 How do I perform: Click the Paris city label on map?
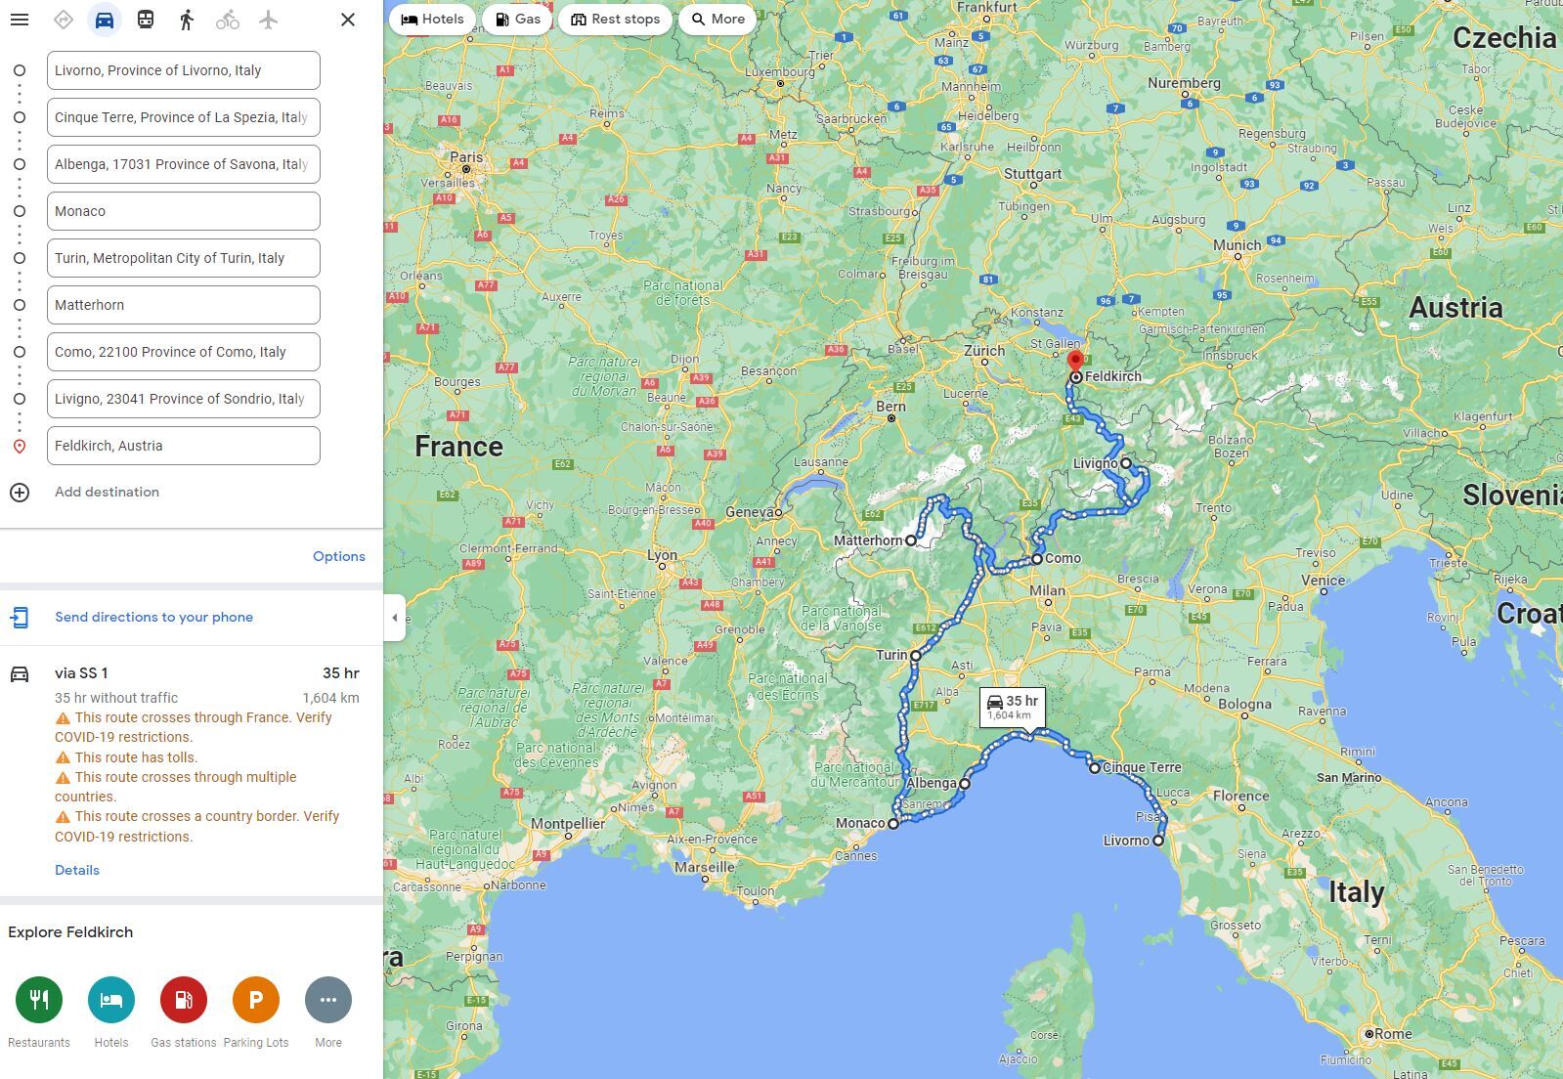coord(466,156)
